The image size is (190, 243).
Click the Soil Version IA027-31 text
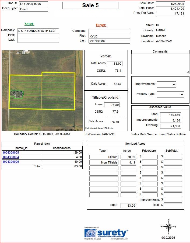[x=100, y=134]
